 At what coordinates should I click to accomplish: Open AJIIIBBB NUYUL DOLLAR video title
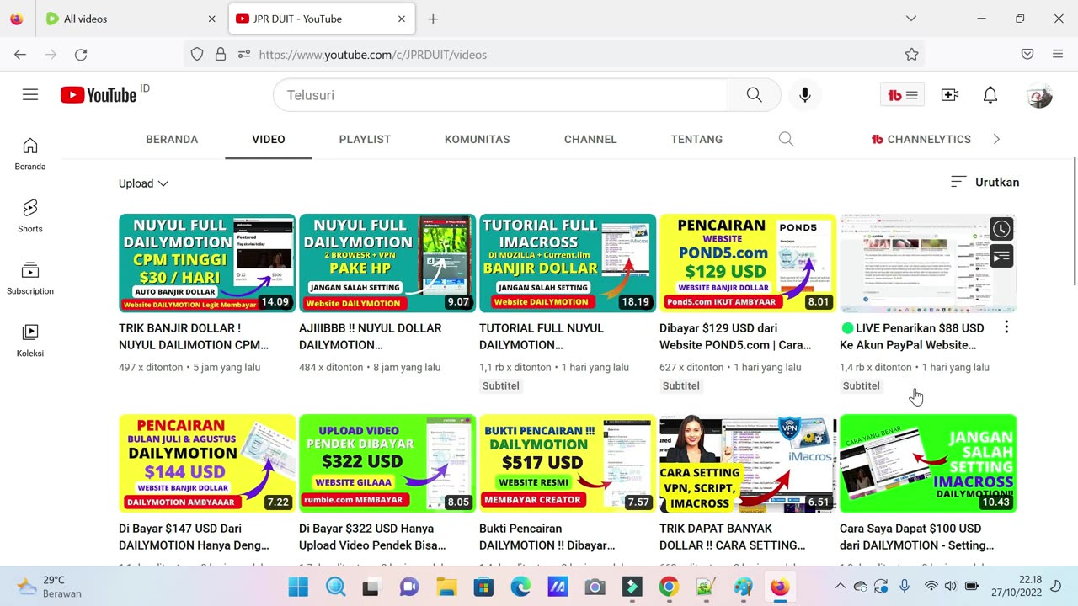tap(371, 337)
